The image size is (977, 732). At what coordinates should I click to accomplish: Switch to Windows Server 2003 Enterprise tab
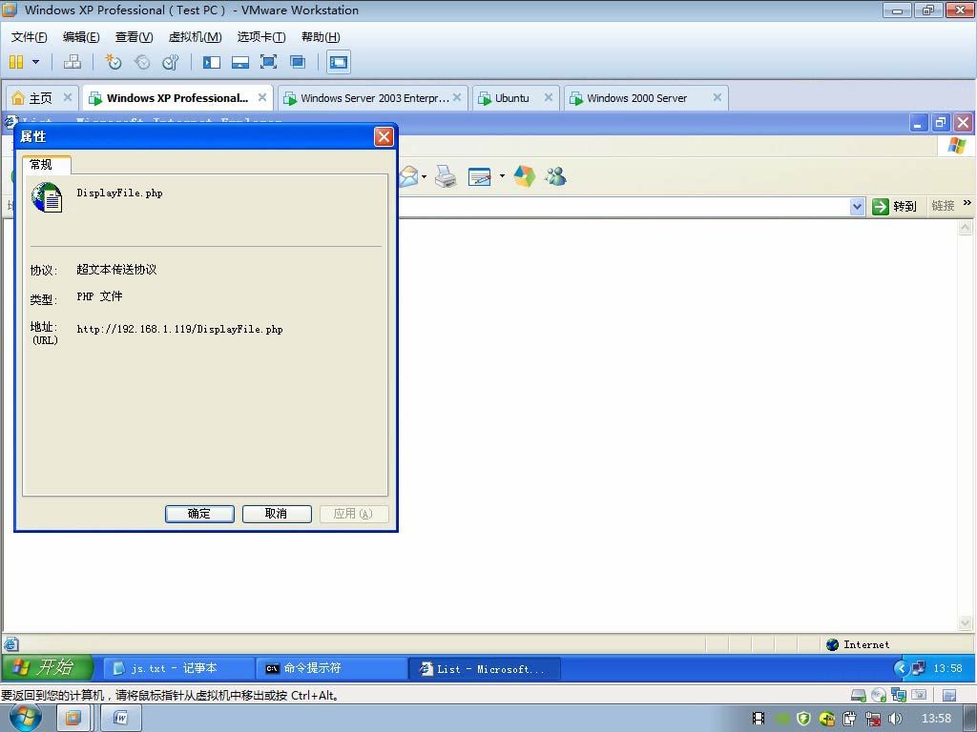coord(372,98)
